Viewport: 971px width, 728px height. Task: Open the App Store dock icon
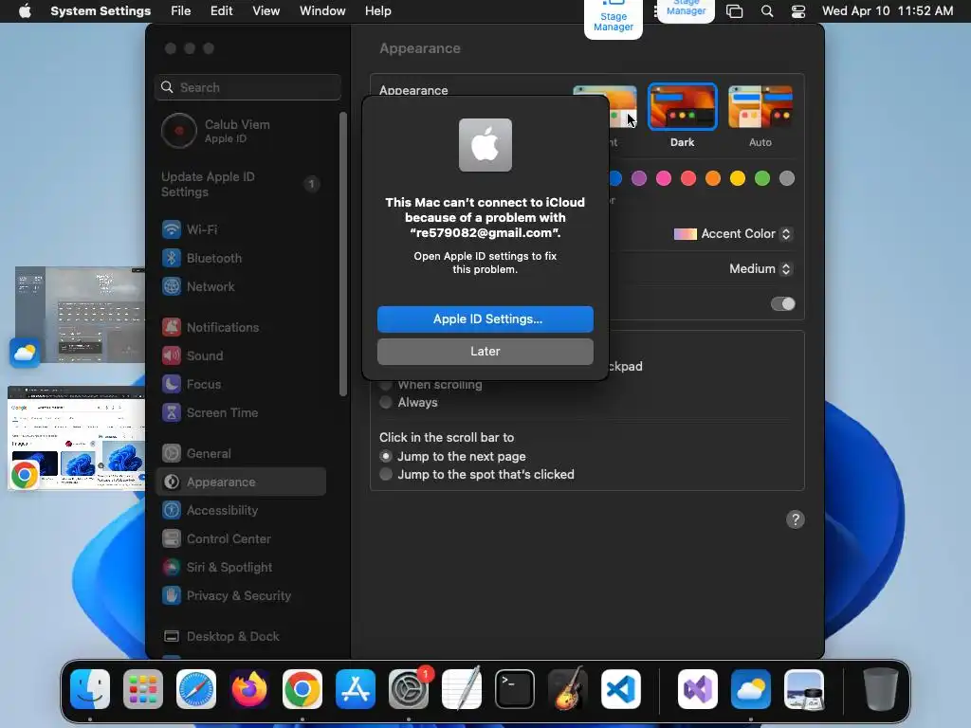(x=356, y=689)
